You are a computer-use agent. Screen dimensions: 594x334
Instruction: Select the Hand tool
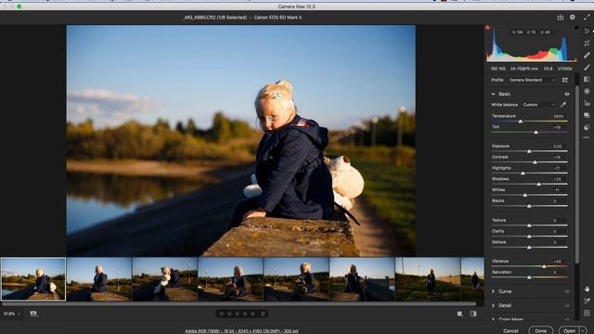[x=587, y=289]
